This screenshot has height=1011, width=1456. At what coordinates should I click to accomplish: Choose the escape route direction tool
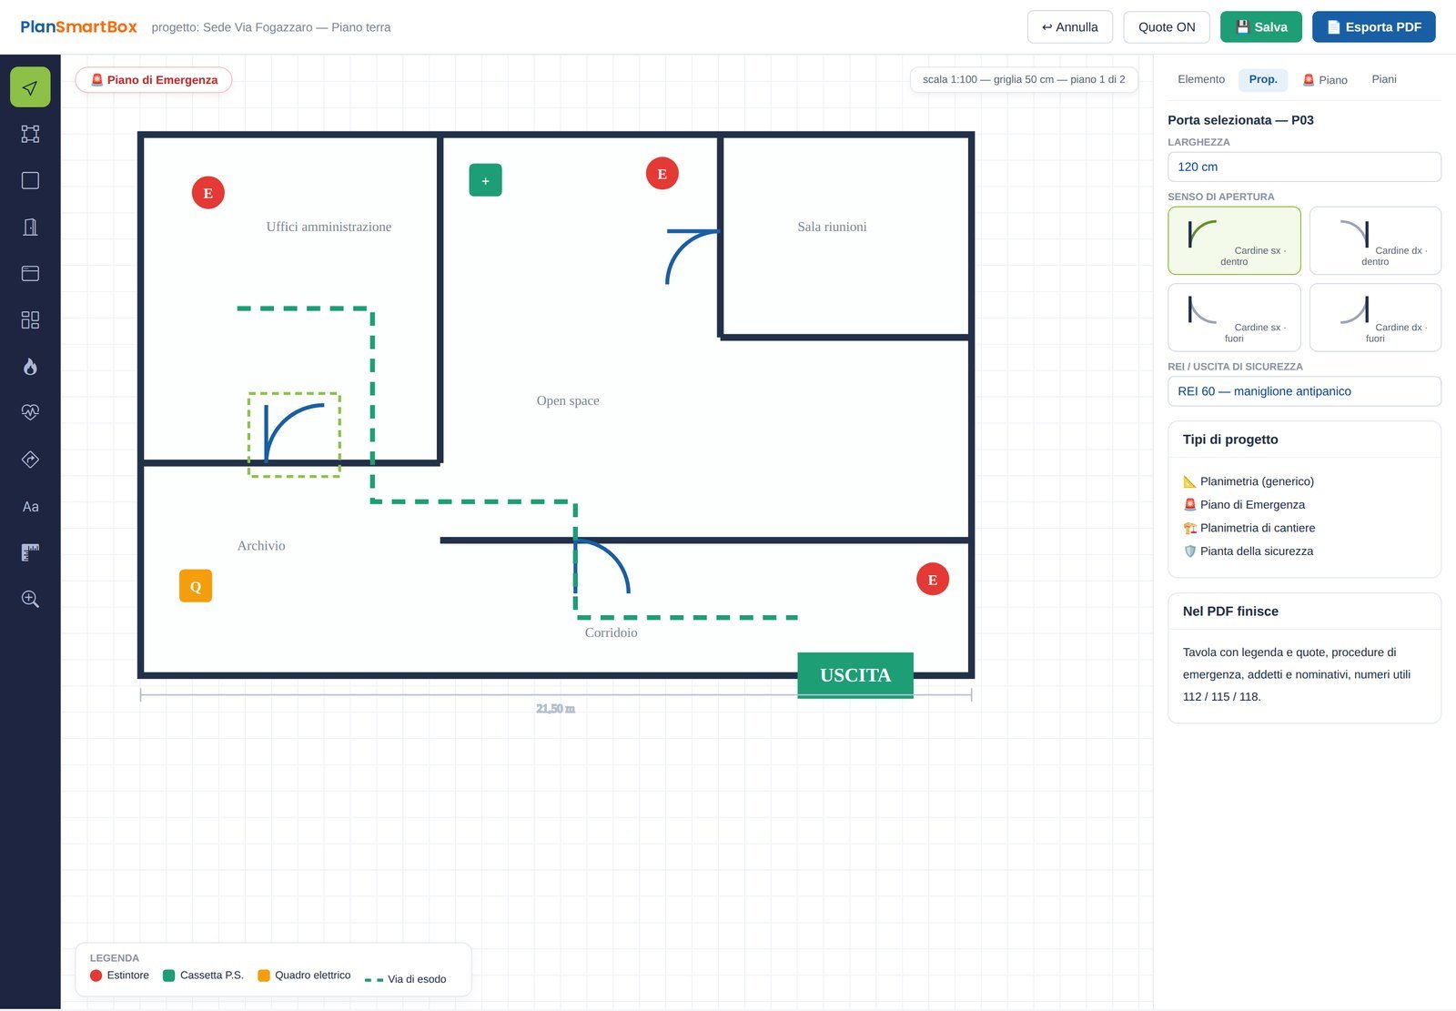(x=30, y=460)
